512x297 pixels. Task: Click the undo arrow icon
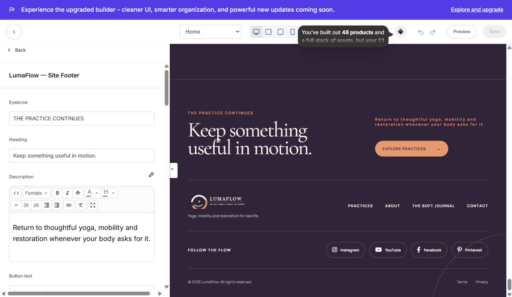(x=421, y=32)
